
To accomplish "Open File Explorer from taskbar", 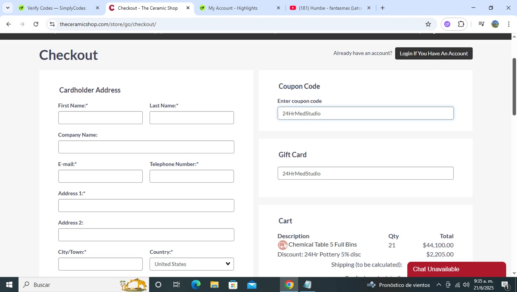I will pos(214,284).
